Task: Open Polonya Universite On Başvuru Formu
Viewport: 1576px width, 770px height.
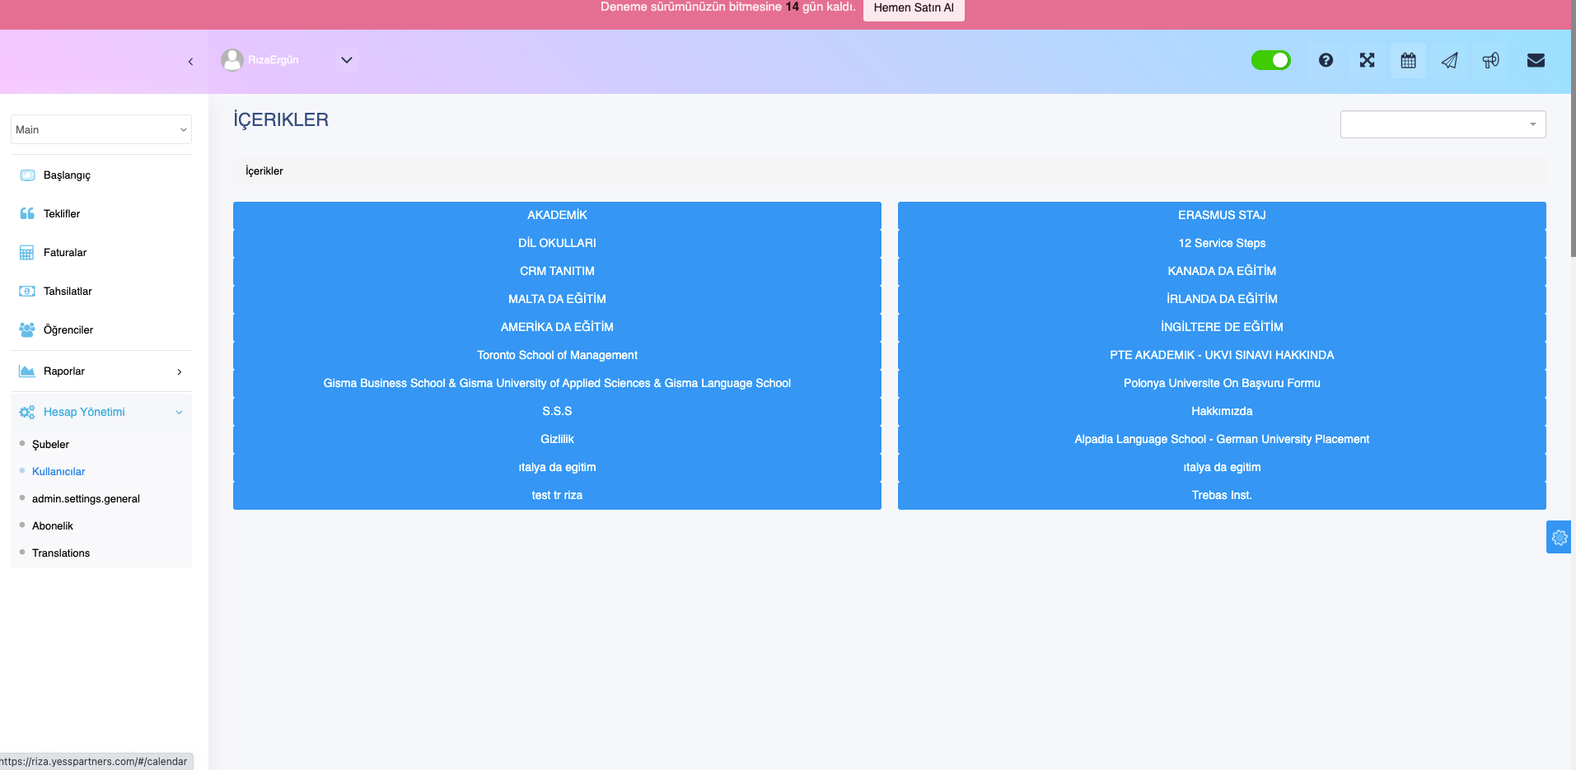Action: 1222,383
